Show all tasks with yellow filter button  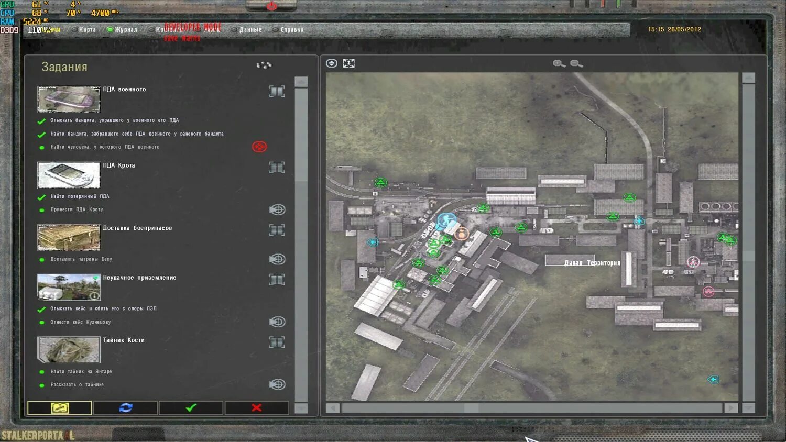coord(60,407)
